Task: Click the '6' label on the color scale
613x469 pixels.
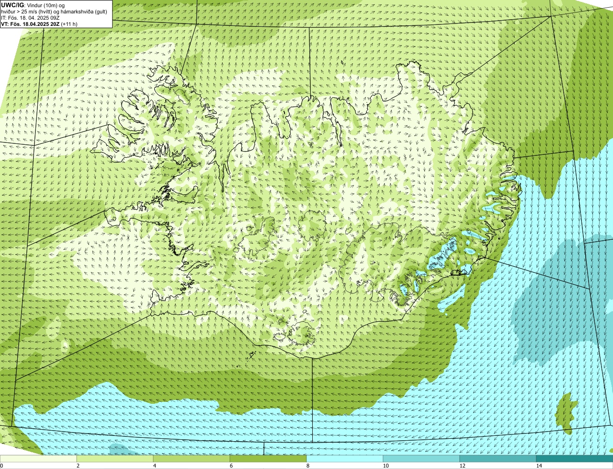Action: tap(231, 466)
